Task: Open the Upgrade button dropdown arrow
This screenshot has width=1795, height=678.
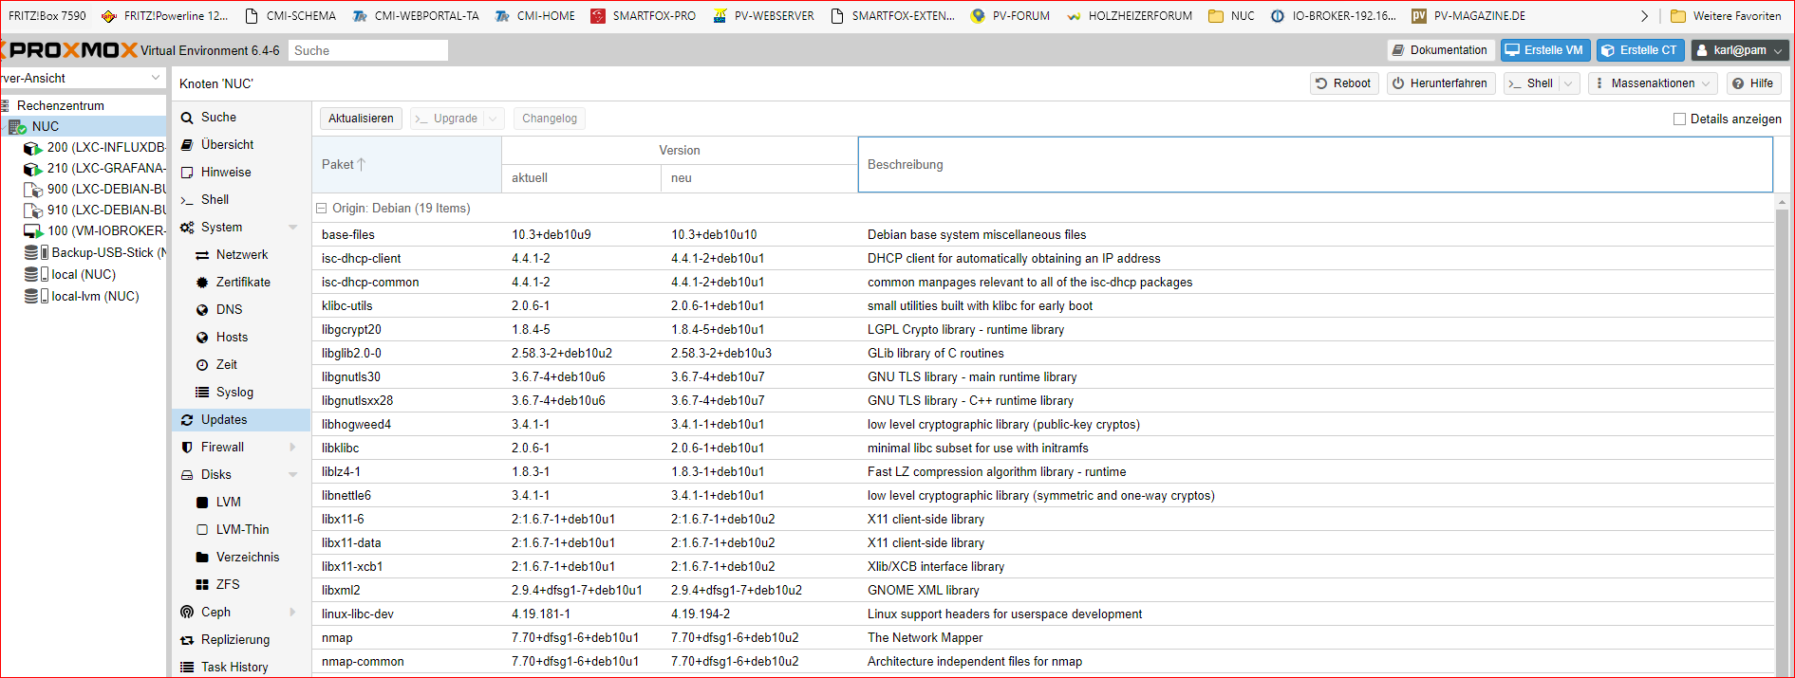Action: [x=493, y=119]
